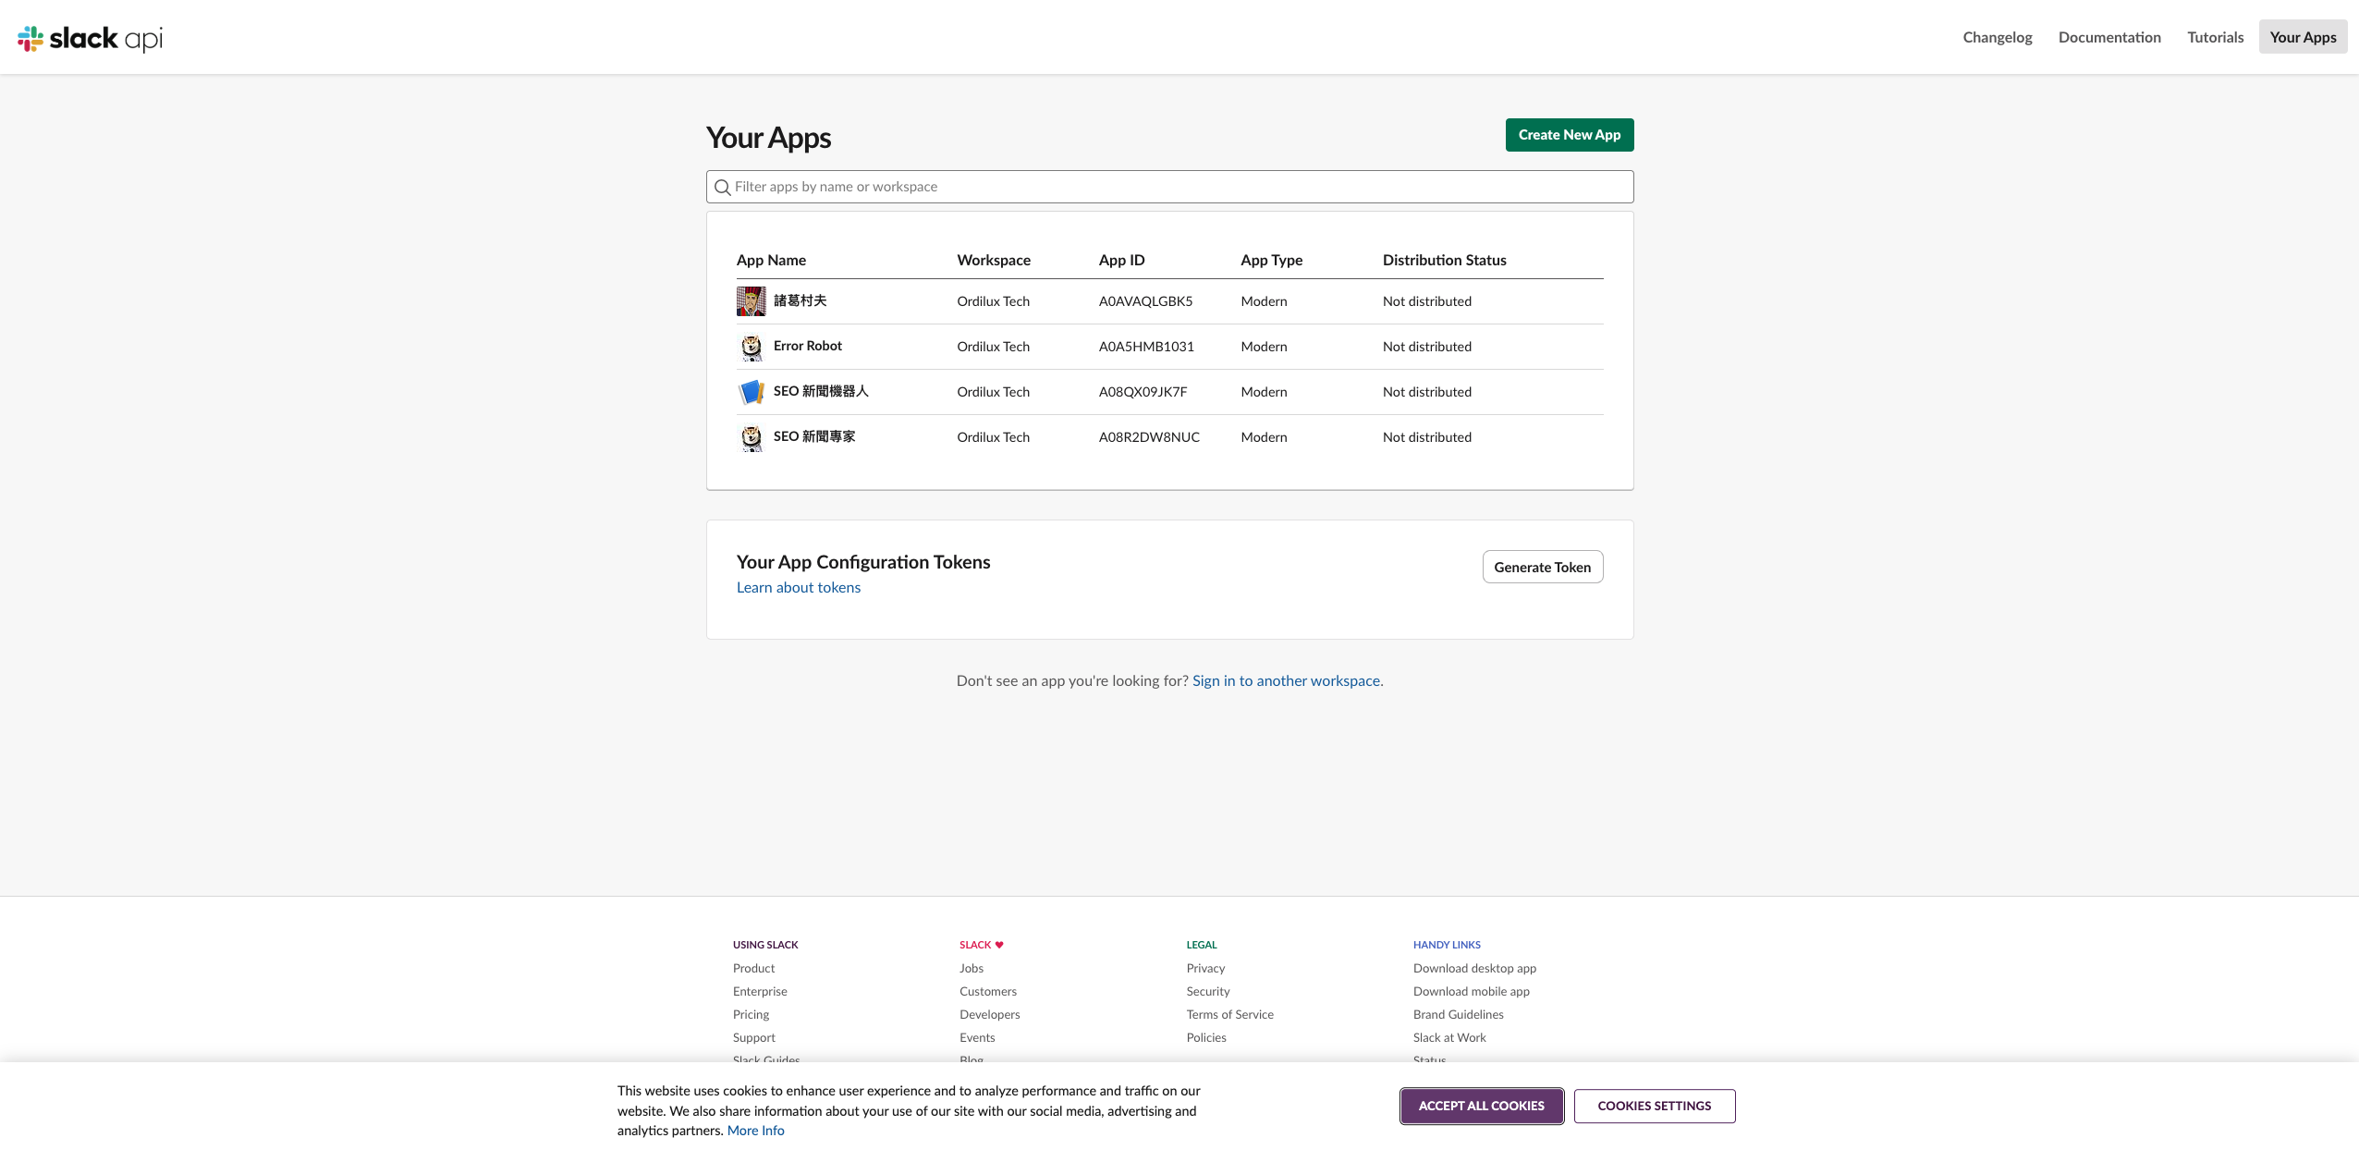Open the Changelog nav item
The height and width of the screenshot is (1150, 2359).
pos(1998,37)
